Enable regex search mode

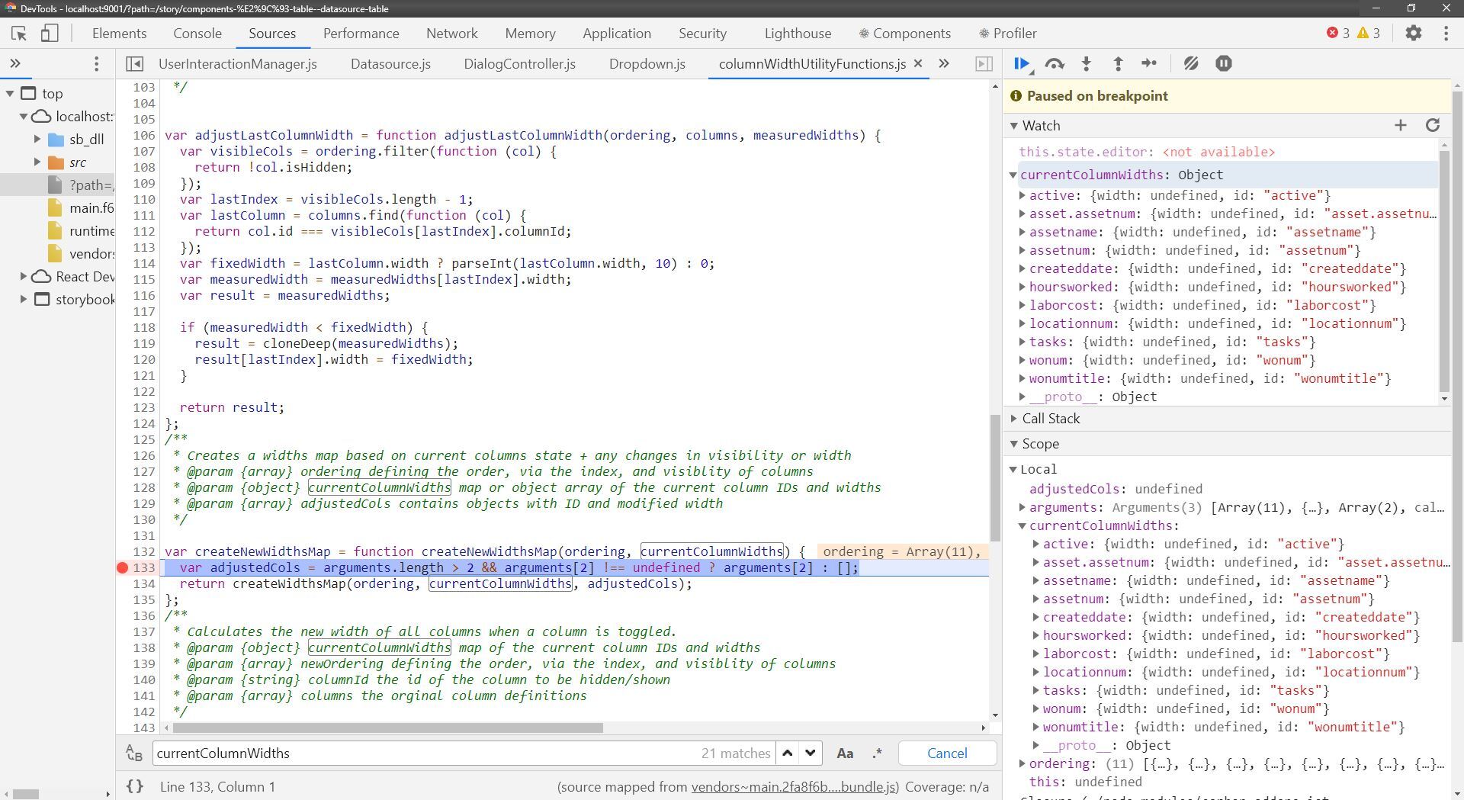point(877,753)
